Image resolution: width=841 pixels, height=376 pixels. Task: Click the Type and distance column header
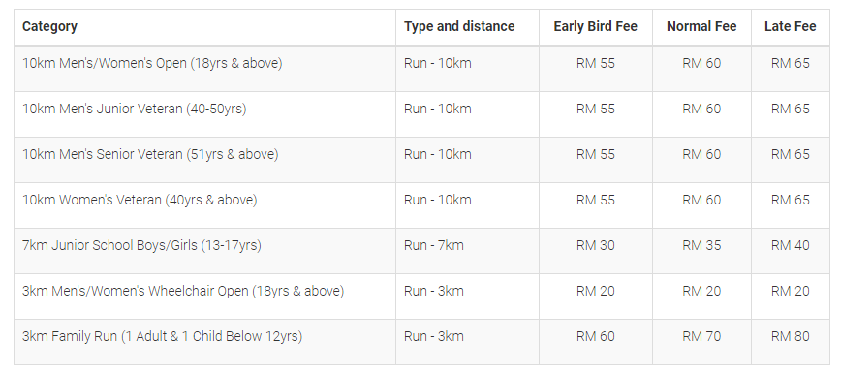click(459, 26)
